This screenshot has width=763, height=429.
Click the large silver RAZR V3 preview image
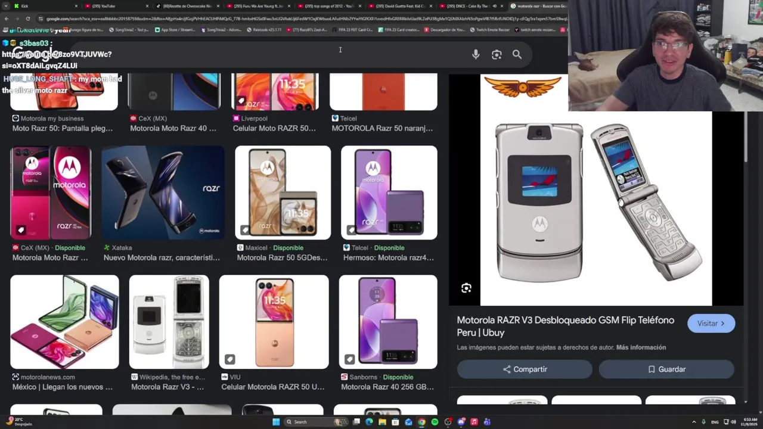596,203
